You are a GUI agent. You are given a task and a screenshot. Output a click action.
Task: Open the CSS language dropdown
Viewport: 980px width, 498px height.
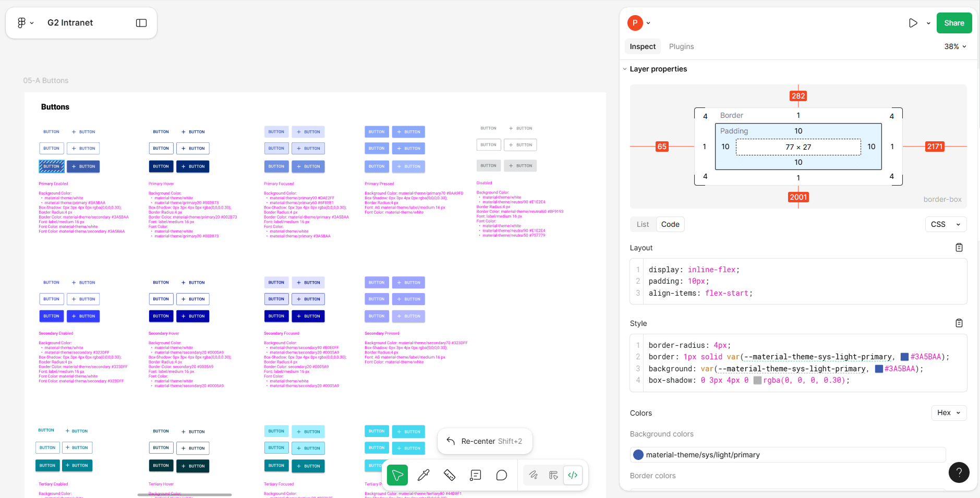click(x=946, y=224)
